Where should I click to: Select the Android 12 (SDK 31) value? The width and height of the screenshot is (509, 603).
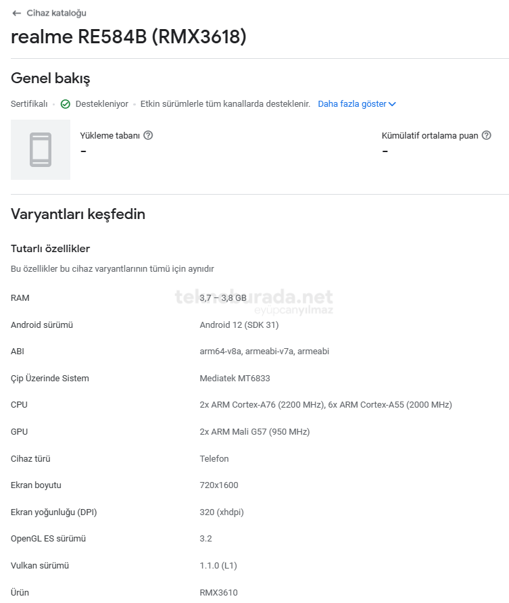[x=239, y=324]
